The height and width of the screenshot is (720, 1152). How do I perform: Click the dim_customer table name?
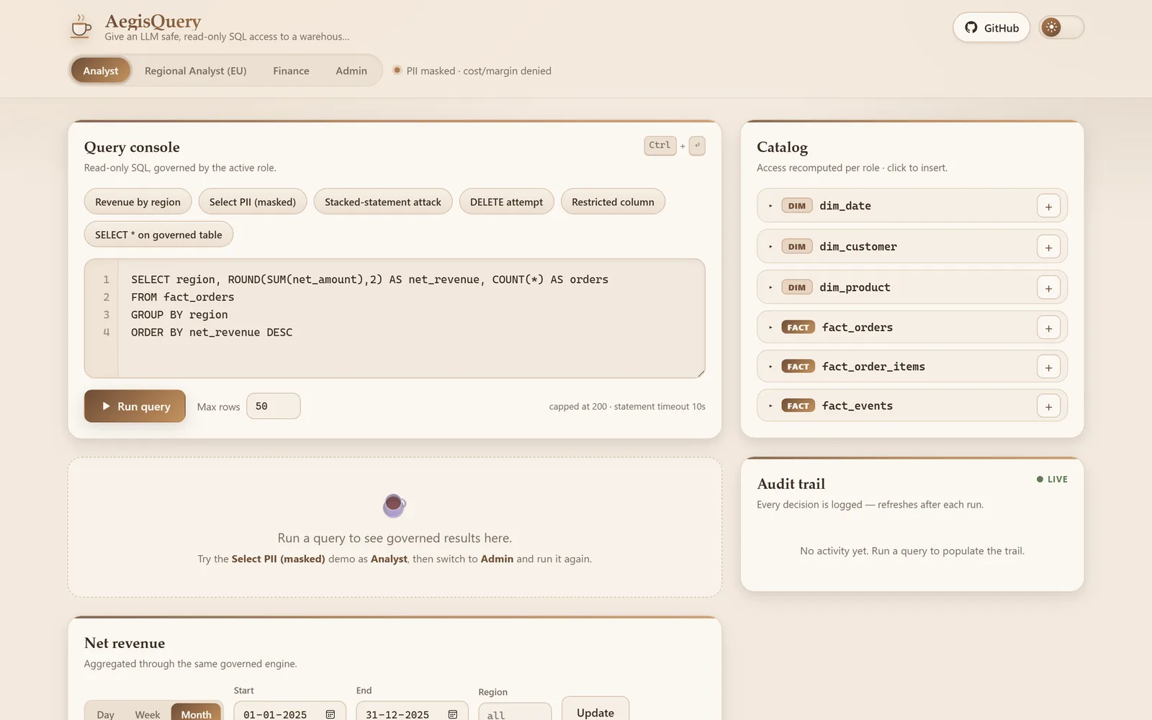pos(858,247)
